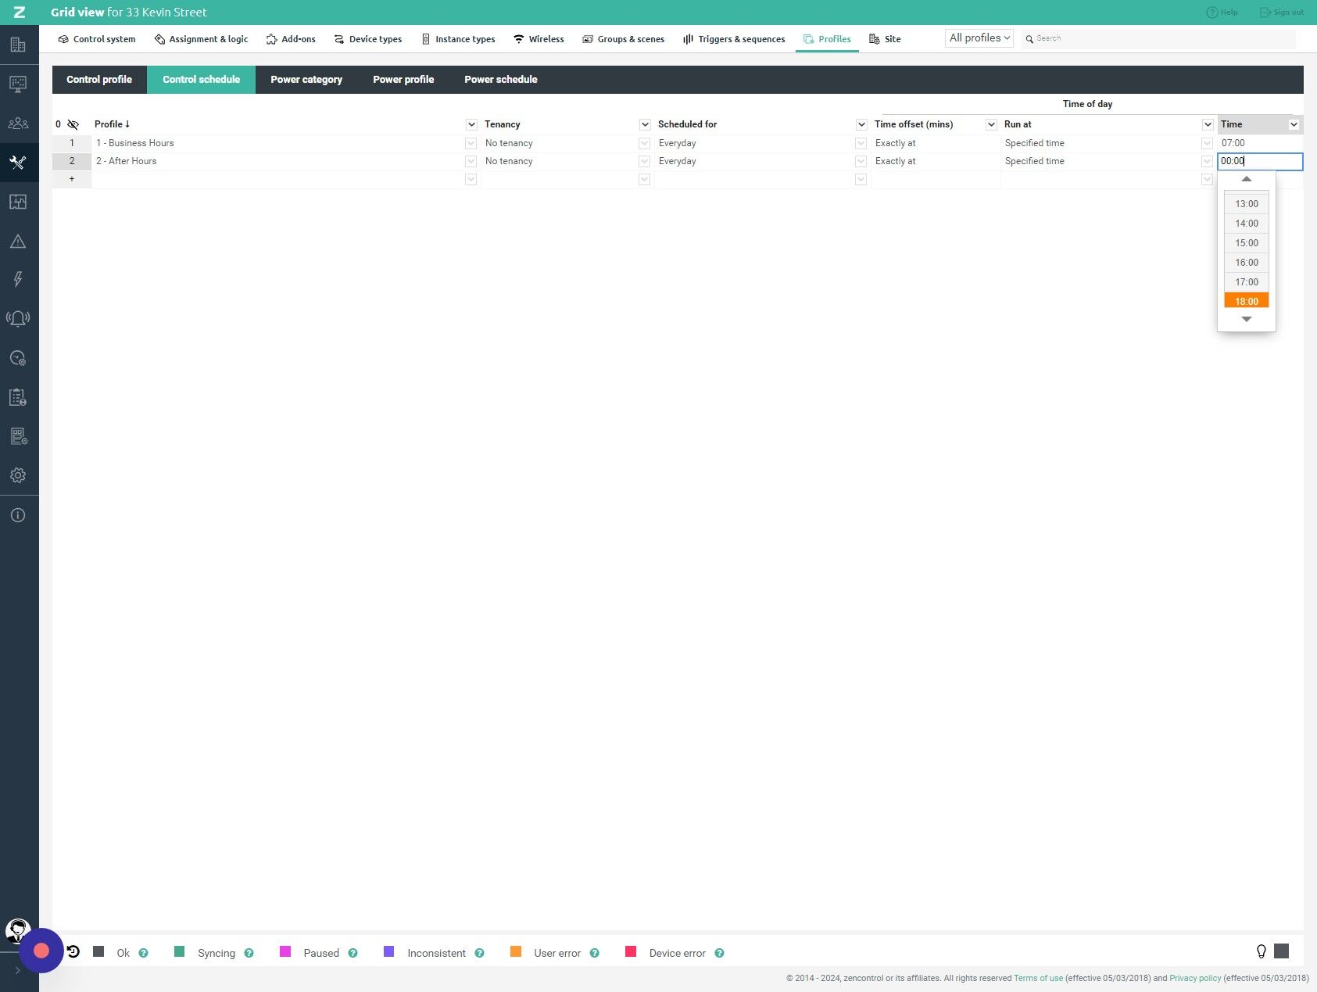
Task: Open the warning triangle alerts icon
Action: [18, 242]
